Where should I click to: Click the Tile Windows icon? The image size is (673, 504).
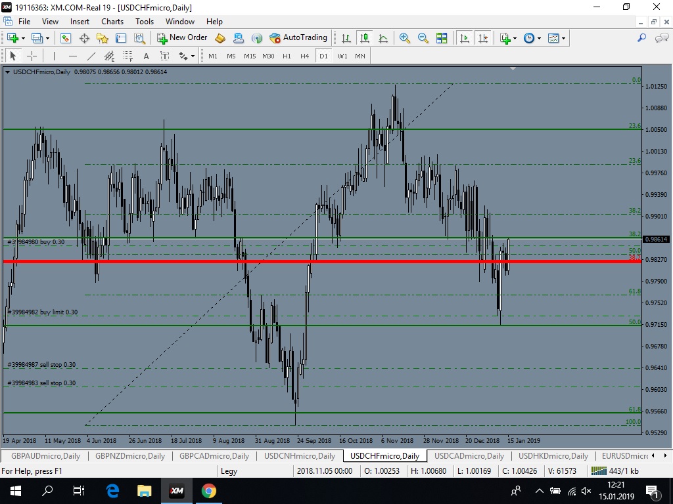pos(442,38)
